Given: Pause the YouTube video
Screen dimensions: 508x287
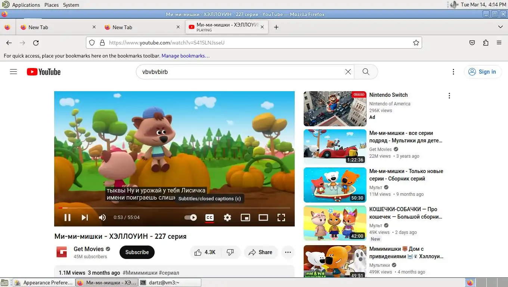Looking at the screenshot, I should click(x=67, y=217).
